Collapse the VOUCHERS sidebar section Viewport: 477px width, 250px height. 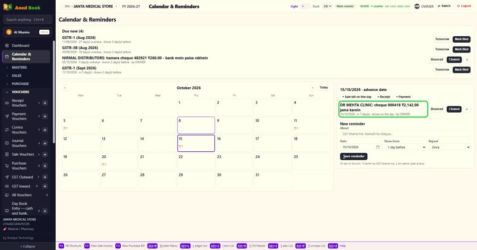coord(26,92)
